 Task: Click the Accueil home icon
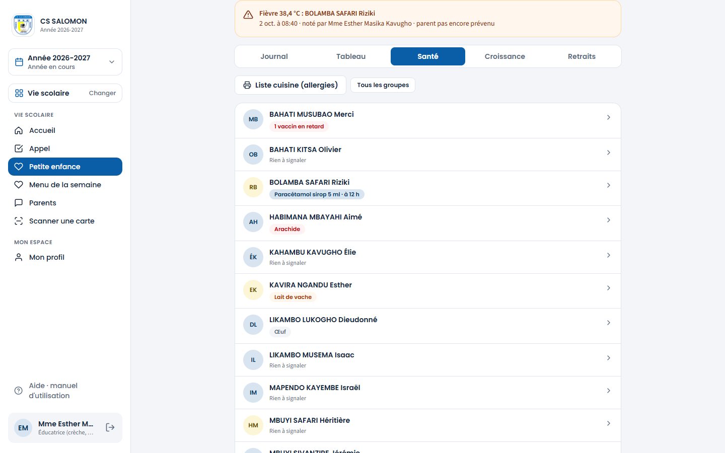(x=19, y=130)
